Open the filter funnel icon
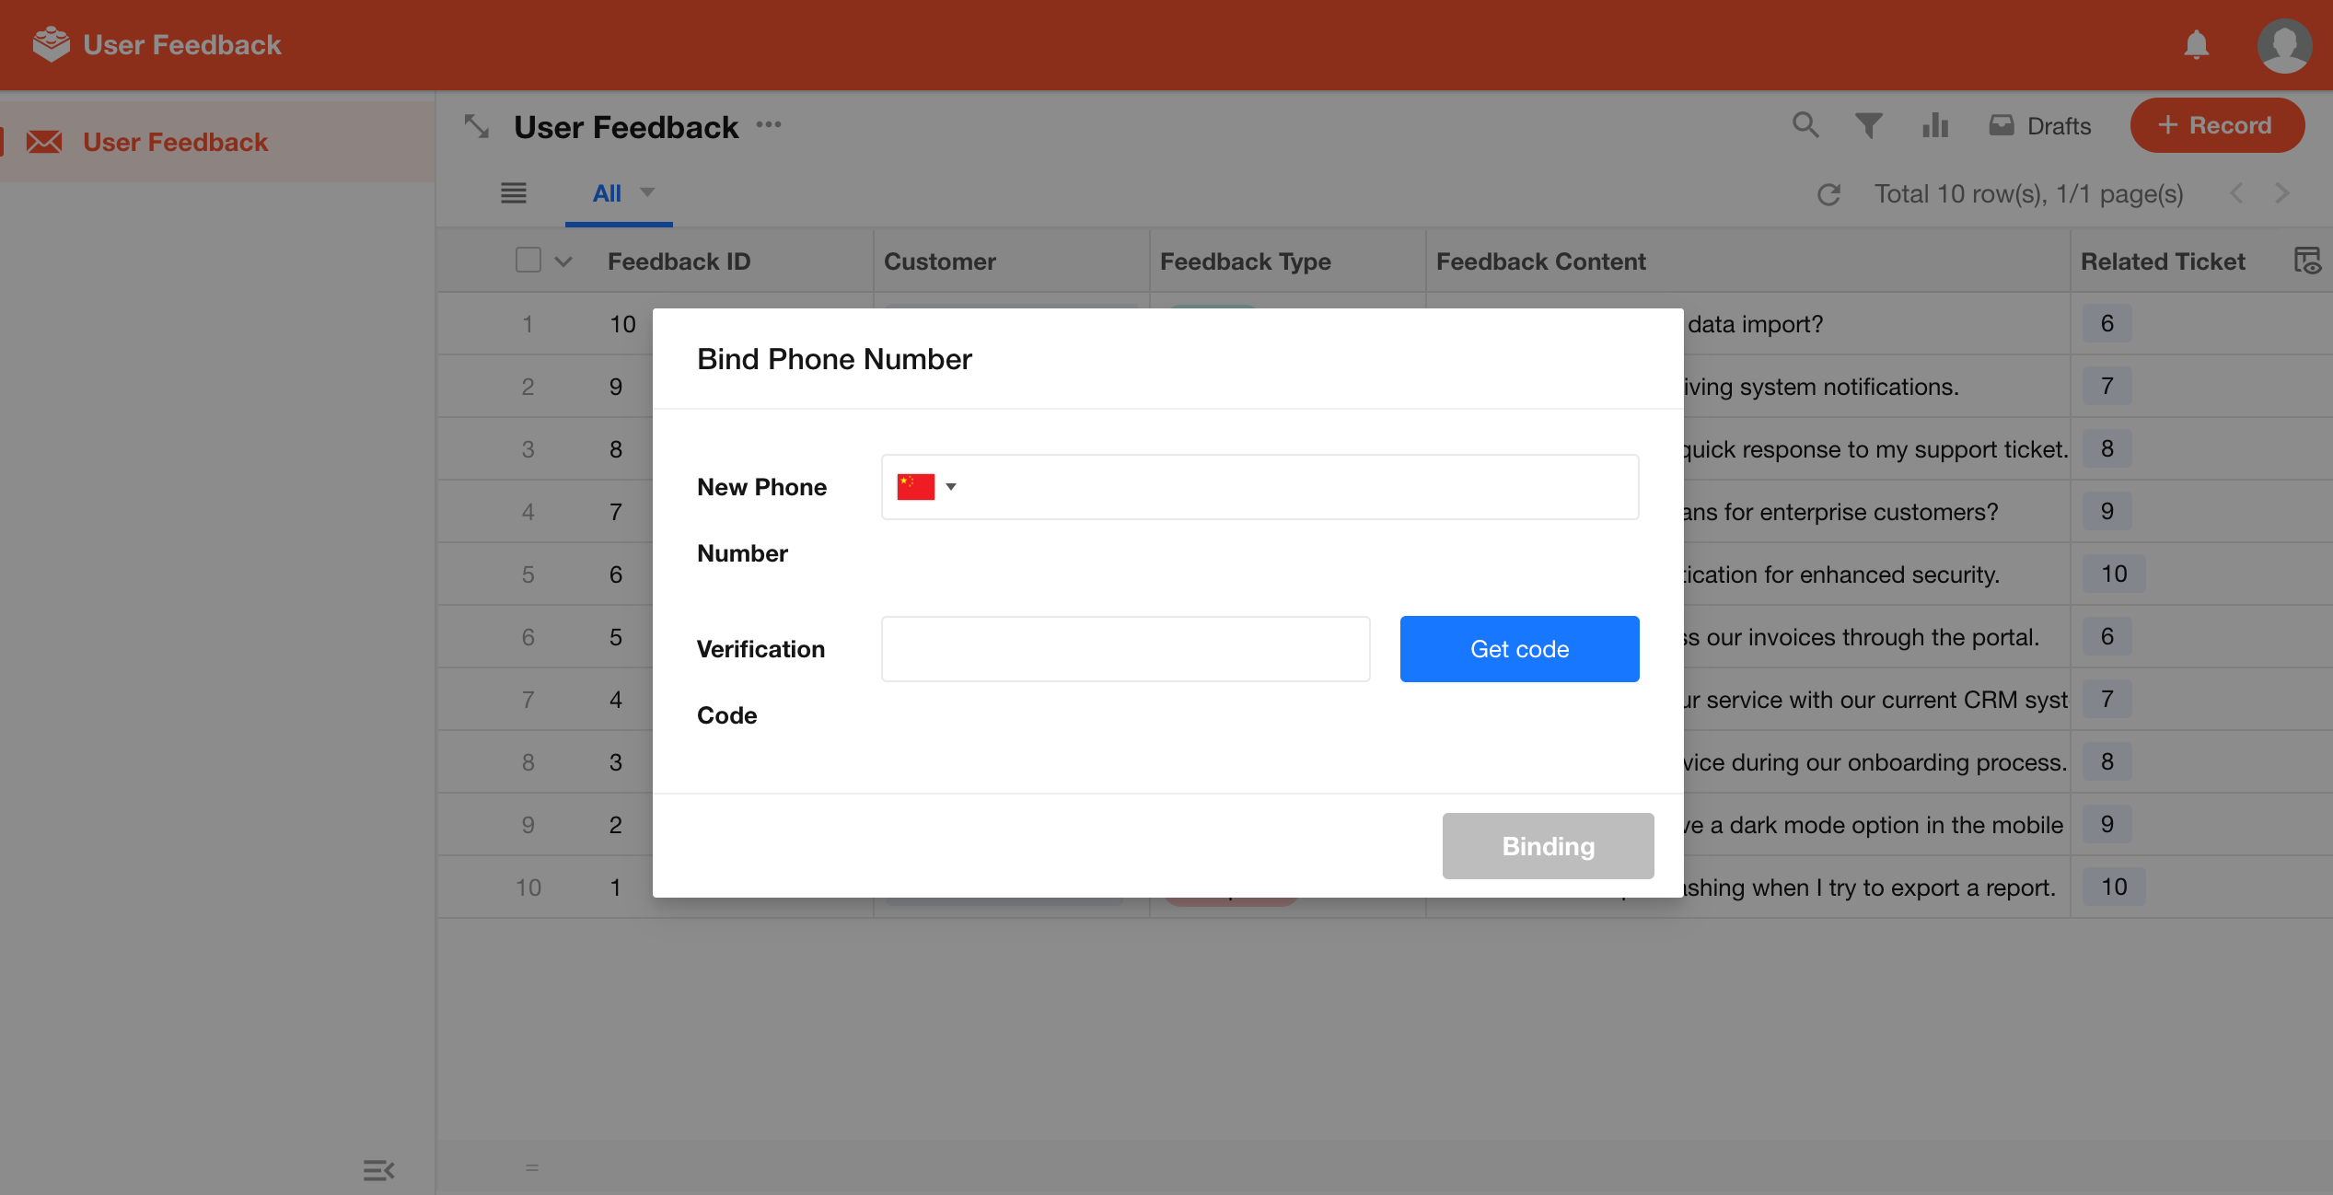The width and height of the screenshot is (2333, 1195). 1868,124
